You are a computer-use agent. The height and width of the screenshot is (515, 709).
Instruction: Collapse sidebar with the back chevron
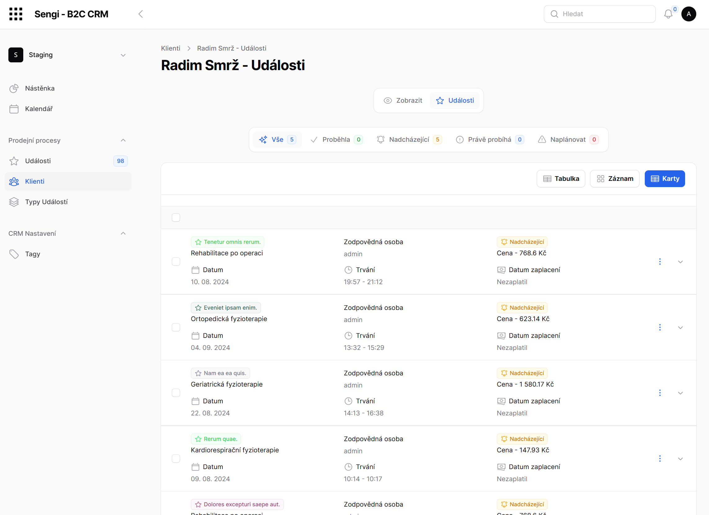141,14
